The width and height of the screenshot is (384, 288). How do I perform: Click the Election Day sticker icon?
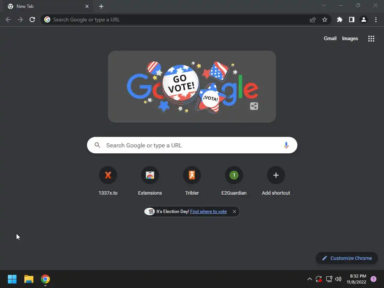(x=149, y=211)
